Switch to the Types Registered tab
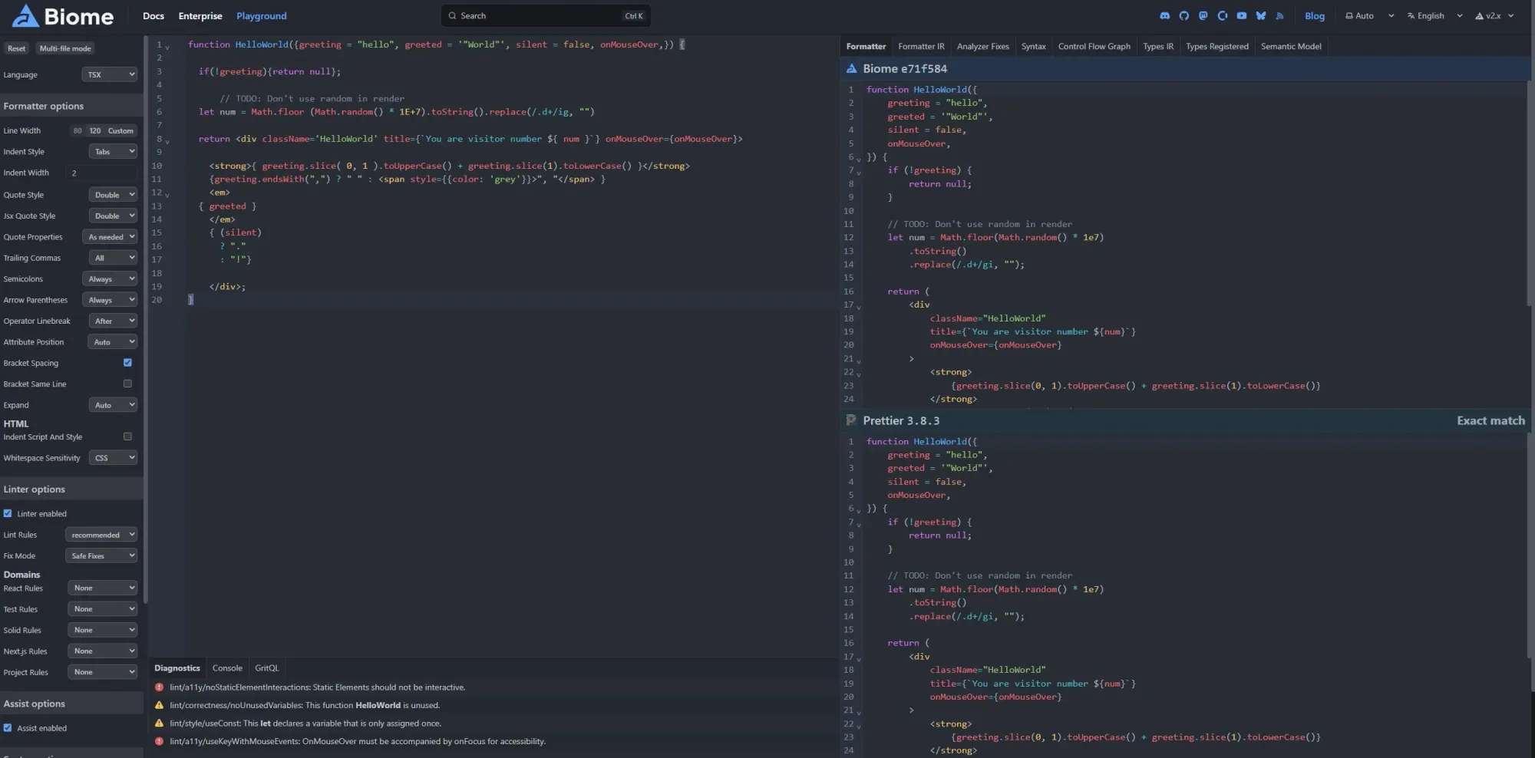 1216,46
